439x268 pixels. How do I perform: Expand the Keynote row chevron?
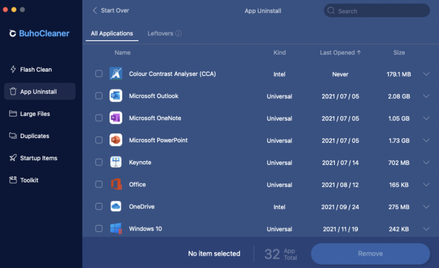tap(426, 162)
